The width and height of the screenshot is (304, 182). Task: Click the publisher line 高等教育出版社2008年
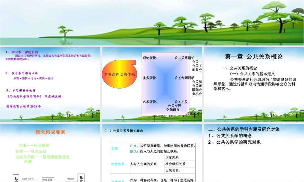24,106
